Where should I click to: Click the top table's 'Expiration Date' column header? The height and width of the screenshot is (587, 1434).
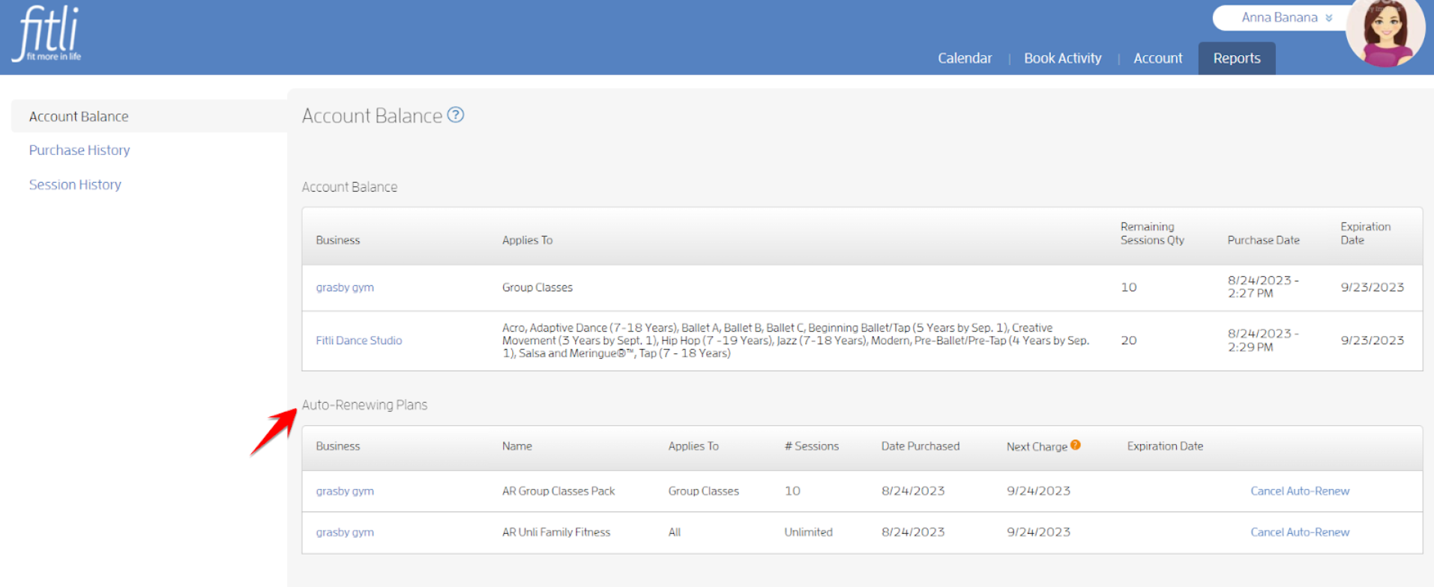point(1365,234)
